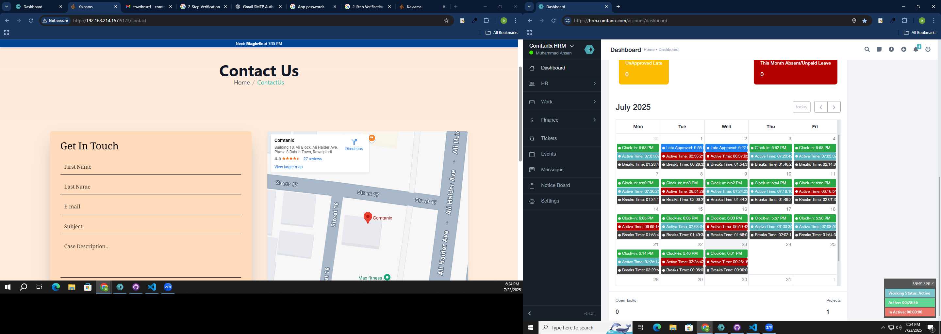This screenshot has height=334, width=941.
Task: Open tab search dropdown in HRM browser window
Action: [x=529, y=7]
